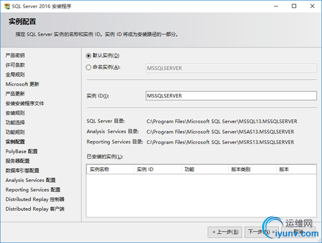Image resolution: width=322 pixels, height=243 pixels.
Task: Select the bold 实例配置 sidebar step
Action: coord(15,142)
